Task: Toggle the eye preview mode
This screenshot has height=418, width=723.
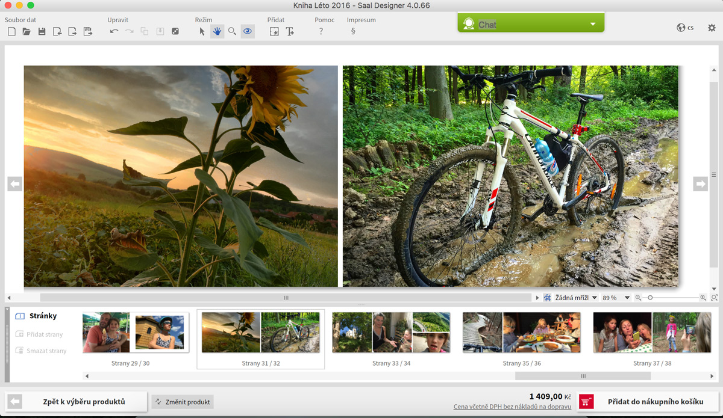Action: point(247,31)
